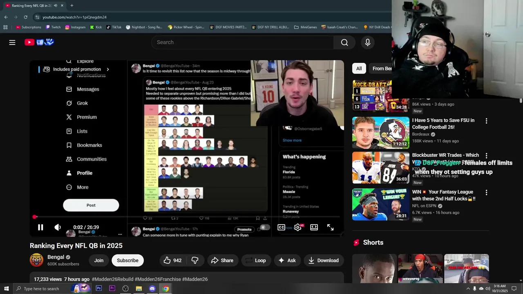The height and width of the screenshot is (294, 523).
Task: Pause the video
Action: 40,227
